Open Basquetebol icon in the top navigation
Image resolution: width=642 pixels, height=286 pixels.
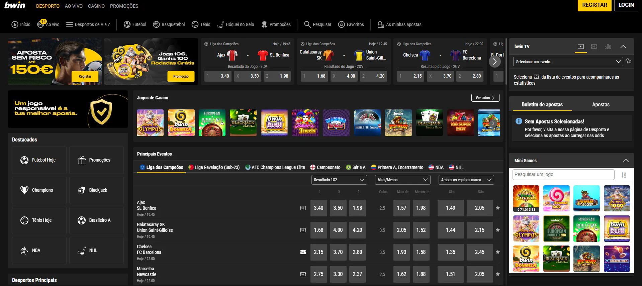pyautogui.click(x=156, y=24)
